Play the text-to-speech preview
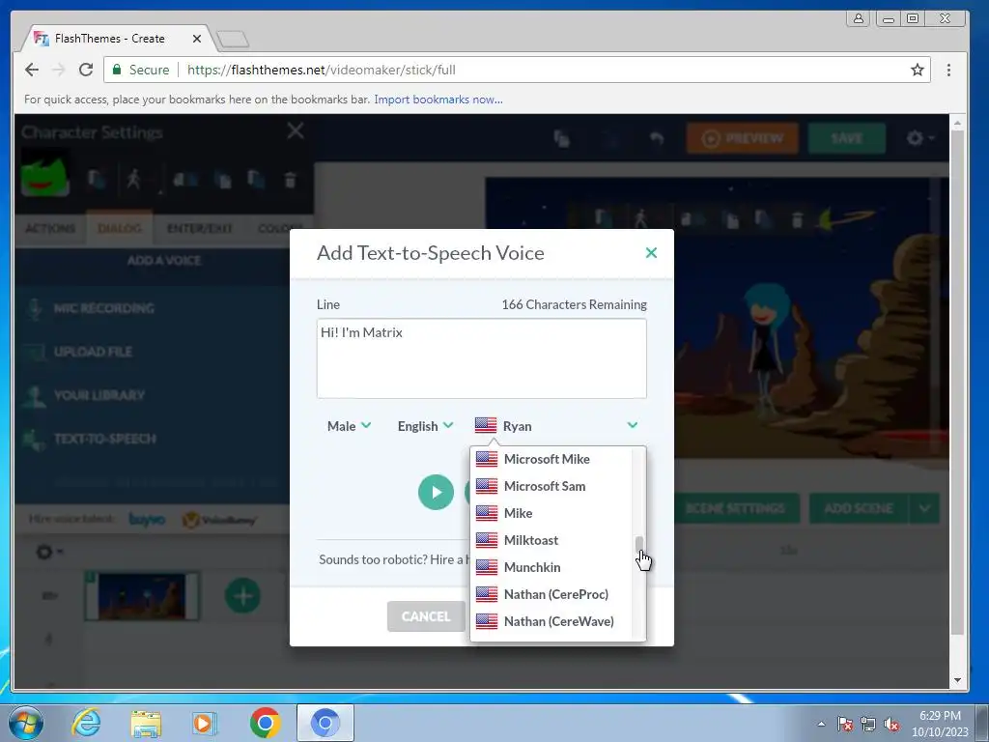 coord(436,492)
